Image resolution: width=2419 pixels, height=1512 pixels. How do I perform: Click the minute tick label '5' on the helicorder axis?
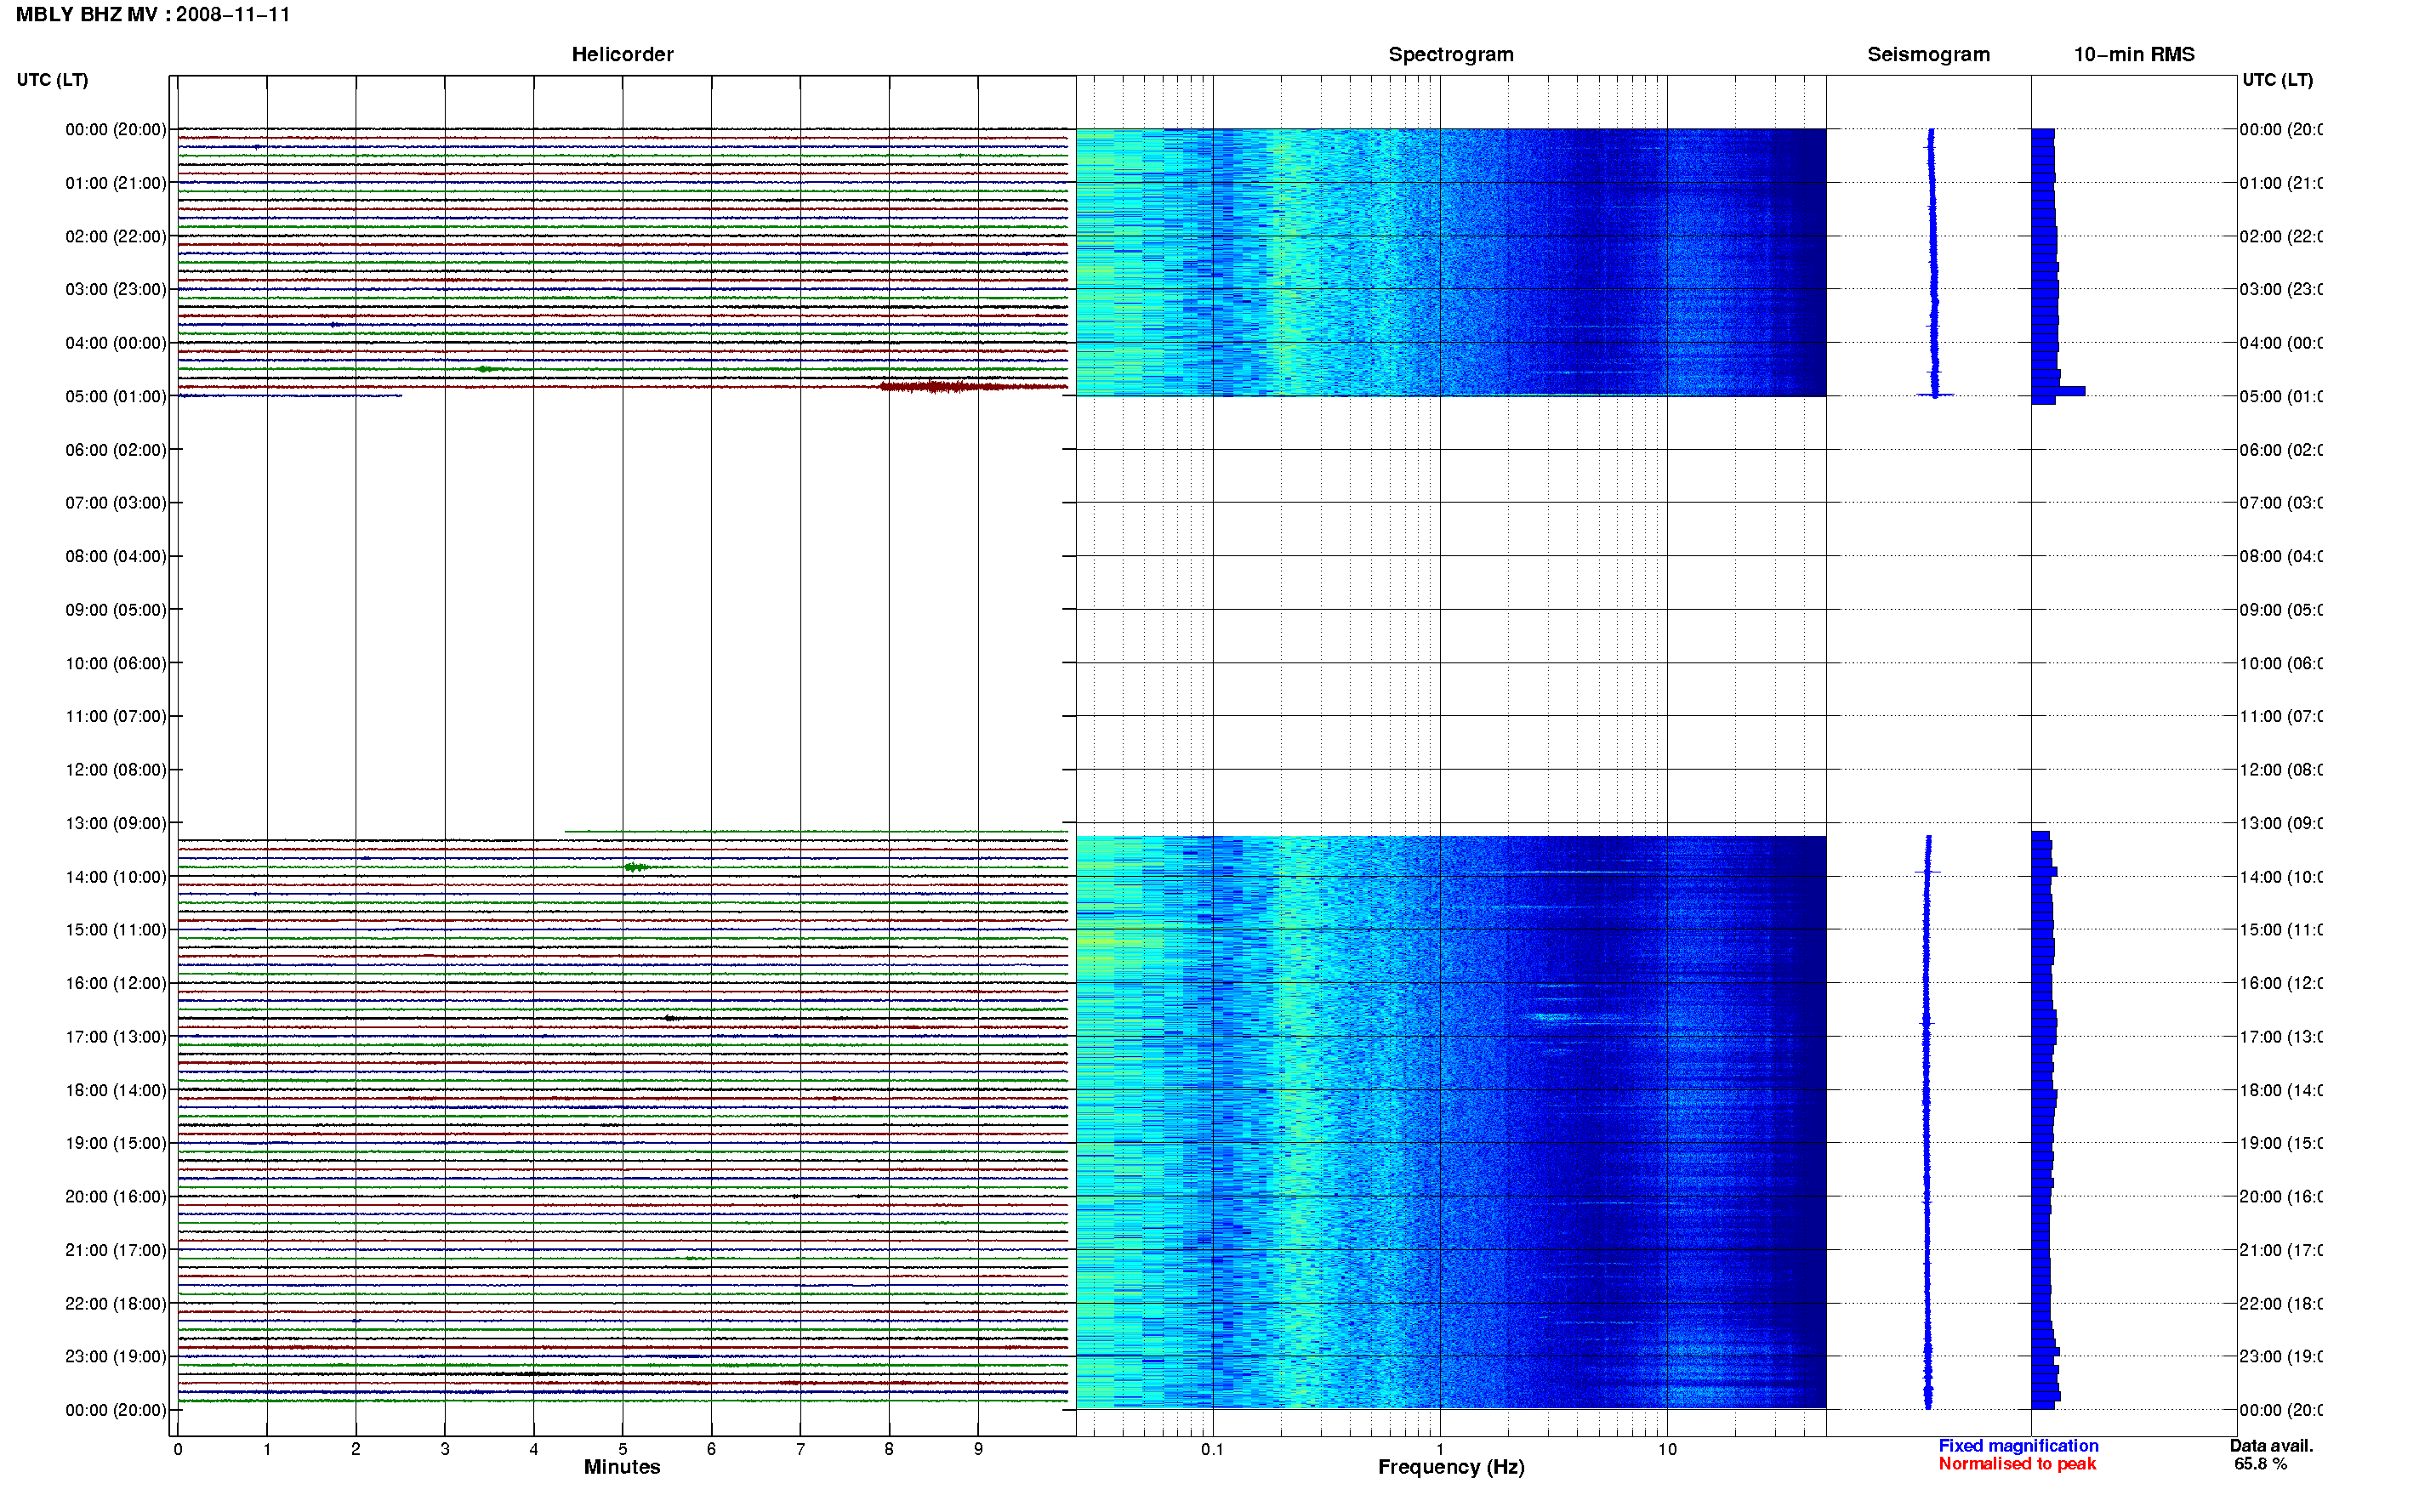click(622, 1450)
